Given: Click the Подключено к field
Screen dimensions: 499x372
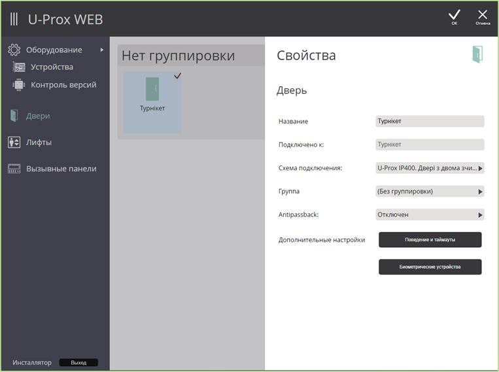Looking at the screenshot, I should (430, 144).
